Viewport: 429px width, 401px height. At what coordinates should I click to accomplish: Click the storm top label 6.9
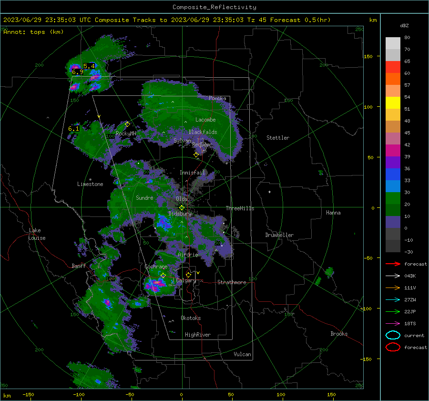pyautogui.click(x=77, y=72)
